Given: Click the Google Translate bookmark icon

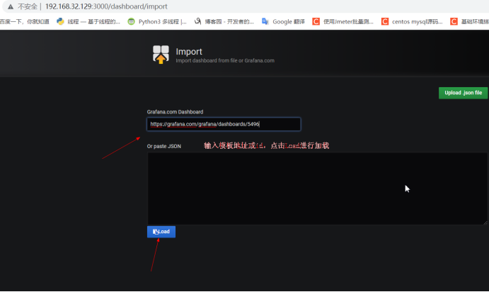Looking at the screenshot, I should tap(265, 21).
